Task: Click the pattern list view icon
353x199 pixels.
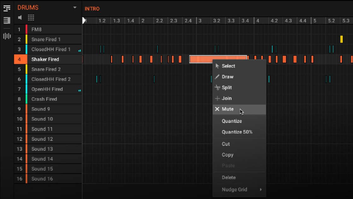Action: coord(7,20)
